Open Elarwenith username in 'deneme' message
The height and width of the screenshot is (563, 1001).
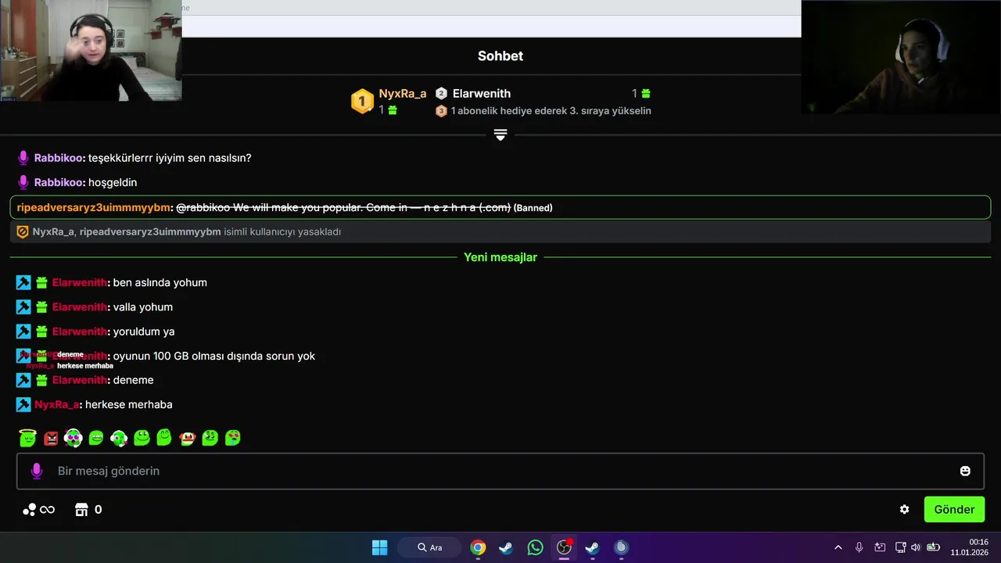(80, 380)
